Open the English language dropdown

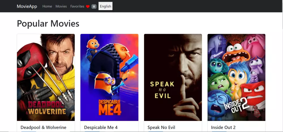(106, 6)
